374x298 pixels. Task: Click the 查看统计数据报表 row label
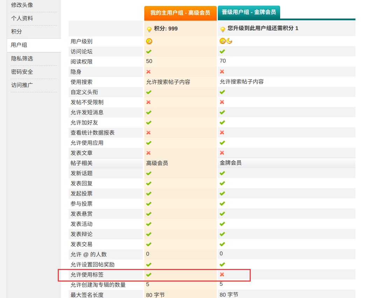pos(92,133)
